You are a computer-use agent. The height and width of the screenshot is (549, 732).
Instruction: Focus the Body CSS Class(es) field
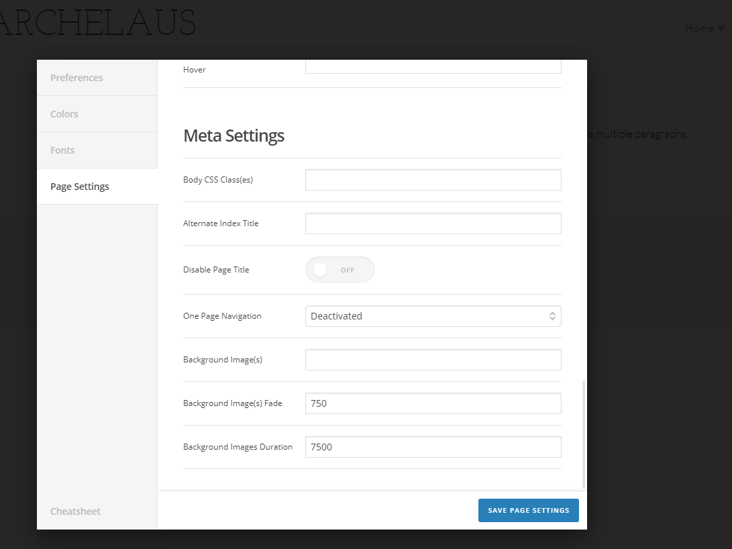pos(433,180)
